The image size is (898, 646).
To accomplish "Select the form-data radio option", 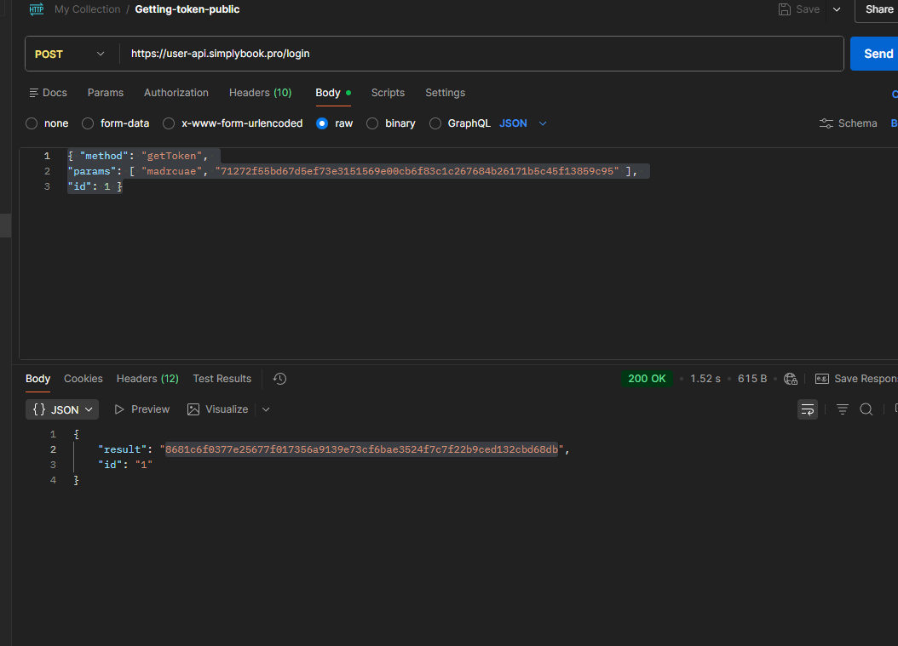I will [88, 123].
